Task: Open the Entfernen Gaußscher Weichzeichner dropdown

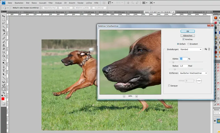Action: point(193,73)
